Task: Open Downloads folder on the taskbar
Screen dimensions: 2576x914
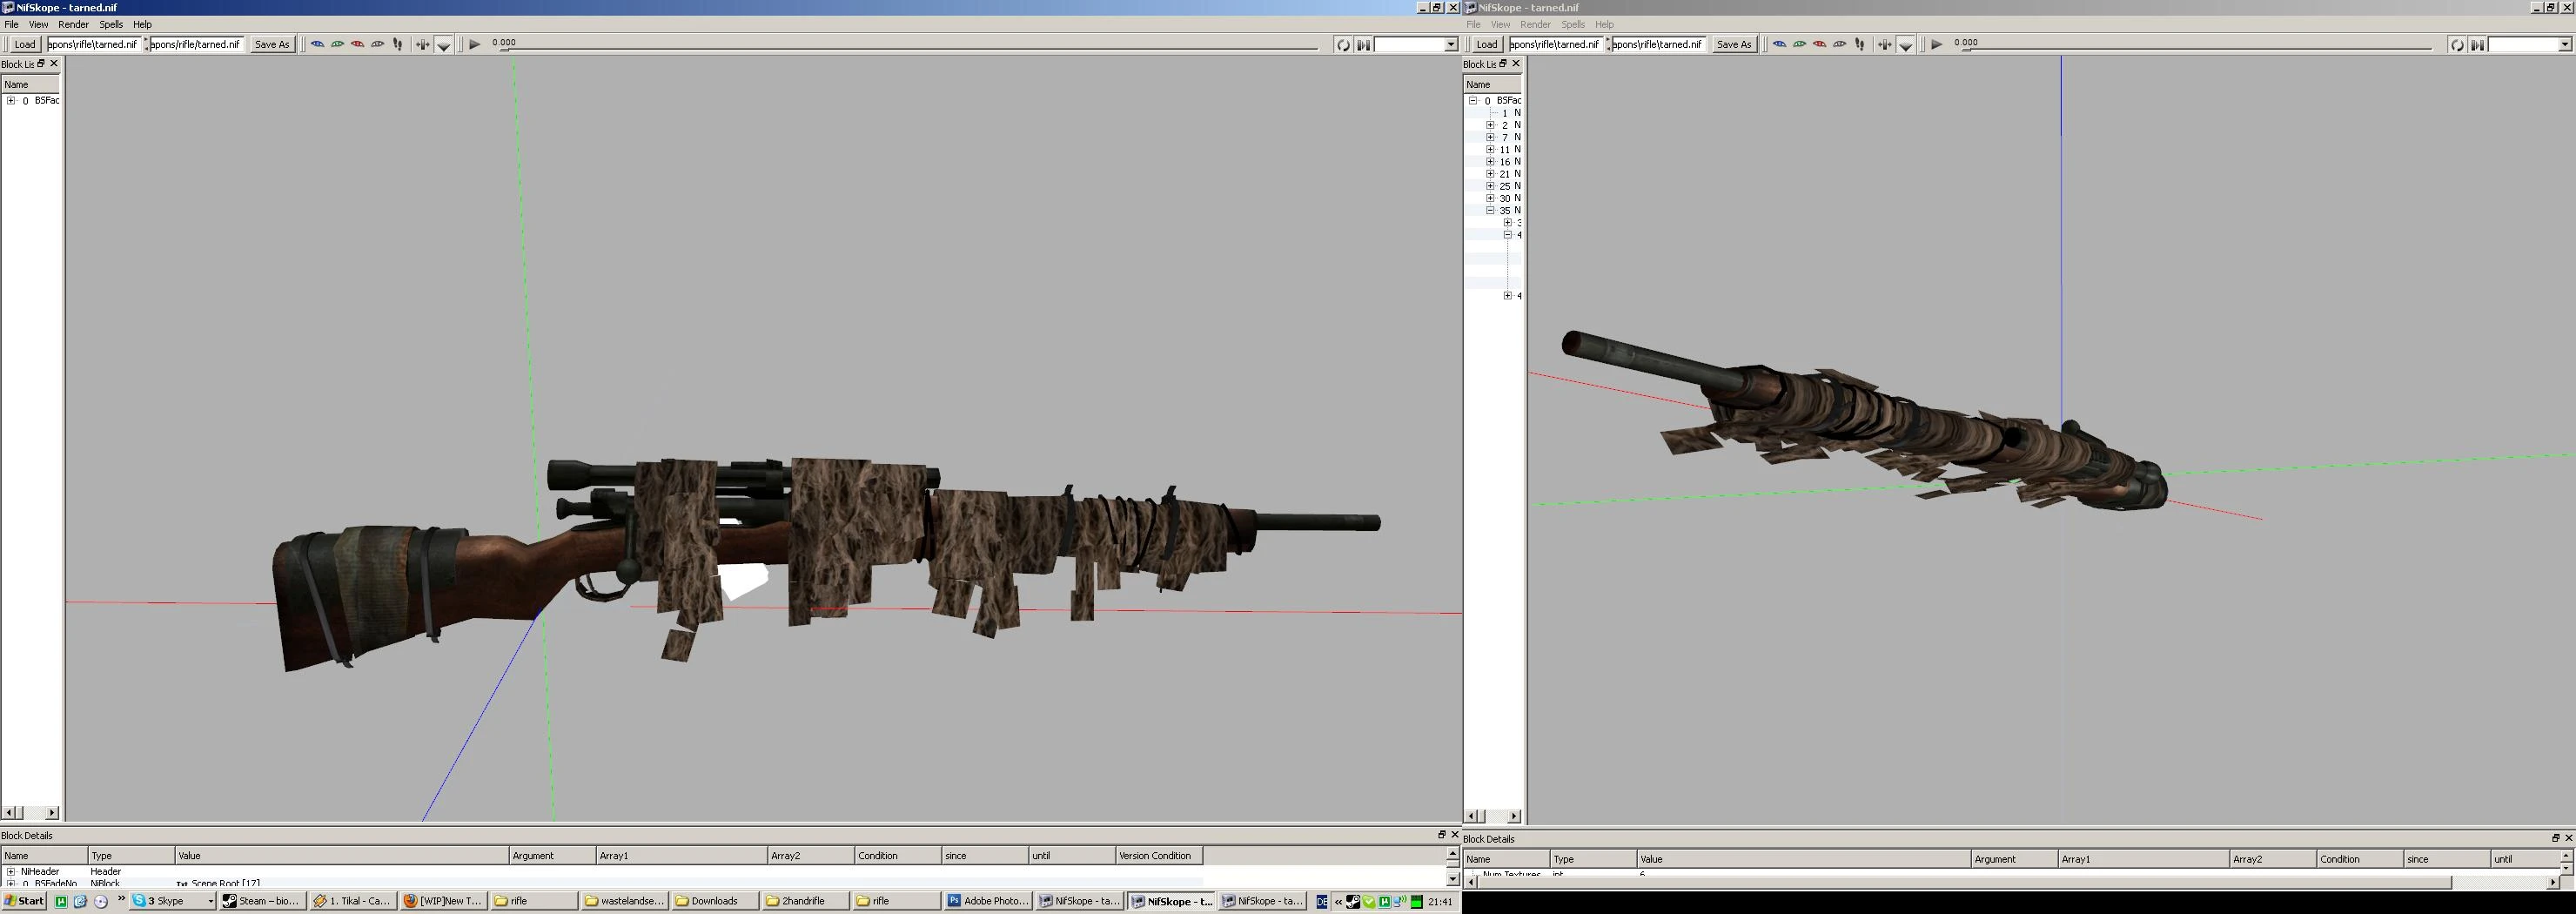Action: pyautogui.click(x=715, y=901)
